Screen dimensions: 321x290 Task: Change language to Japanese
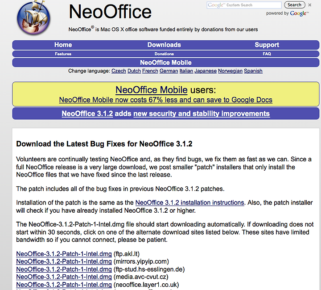[x=206, y=71]
